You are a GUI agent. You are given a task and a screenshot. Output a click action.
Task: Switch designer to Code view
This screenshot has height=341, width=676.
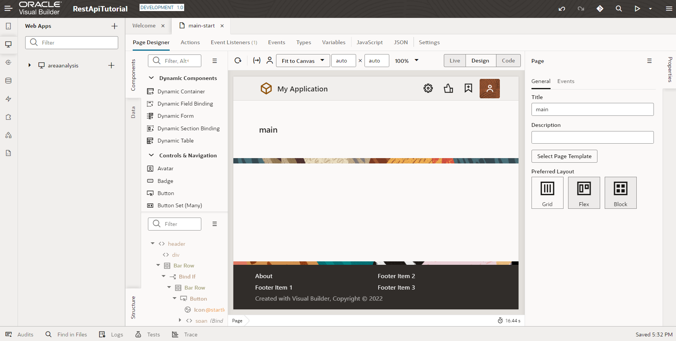point(508,61)
